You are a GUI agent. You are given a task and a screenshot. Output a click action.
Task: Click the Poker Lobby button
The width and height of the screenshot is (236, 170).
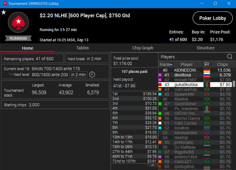coord(212,18)
